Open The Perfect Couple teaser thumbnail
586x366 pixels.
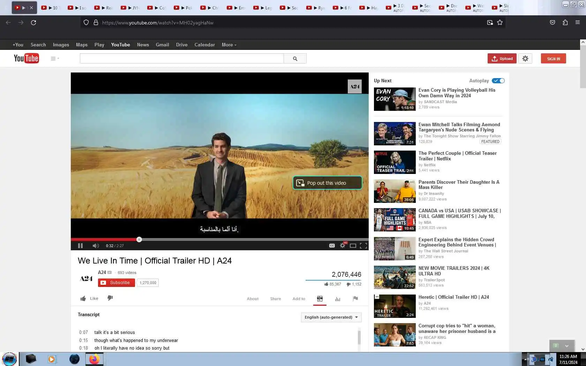(395, 162)
